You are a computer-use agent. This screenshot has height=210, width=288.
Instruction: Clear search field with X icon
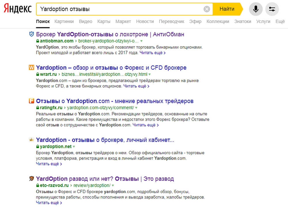tap(207, 9)
